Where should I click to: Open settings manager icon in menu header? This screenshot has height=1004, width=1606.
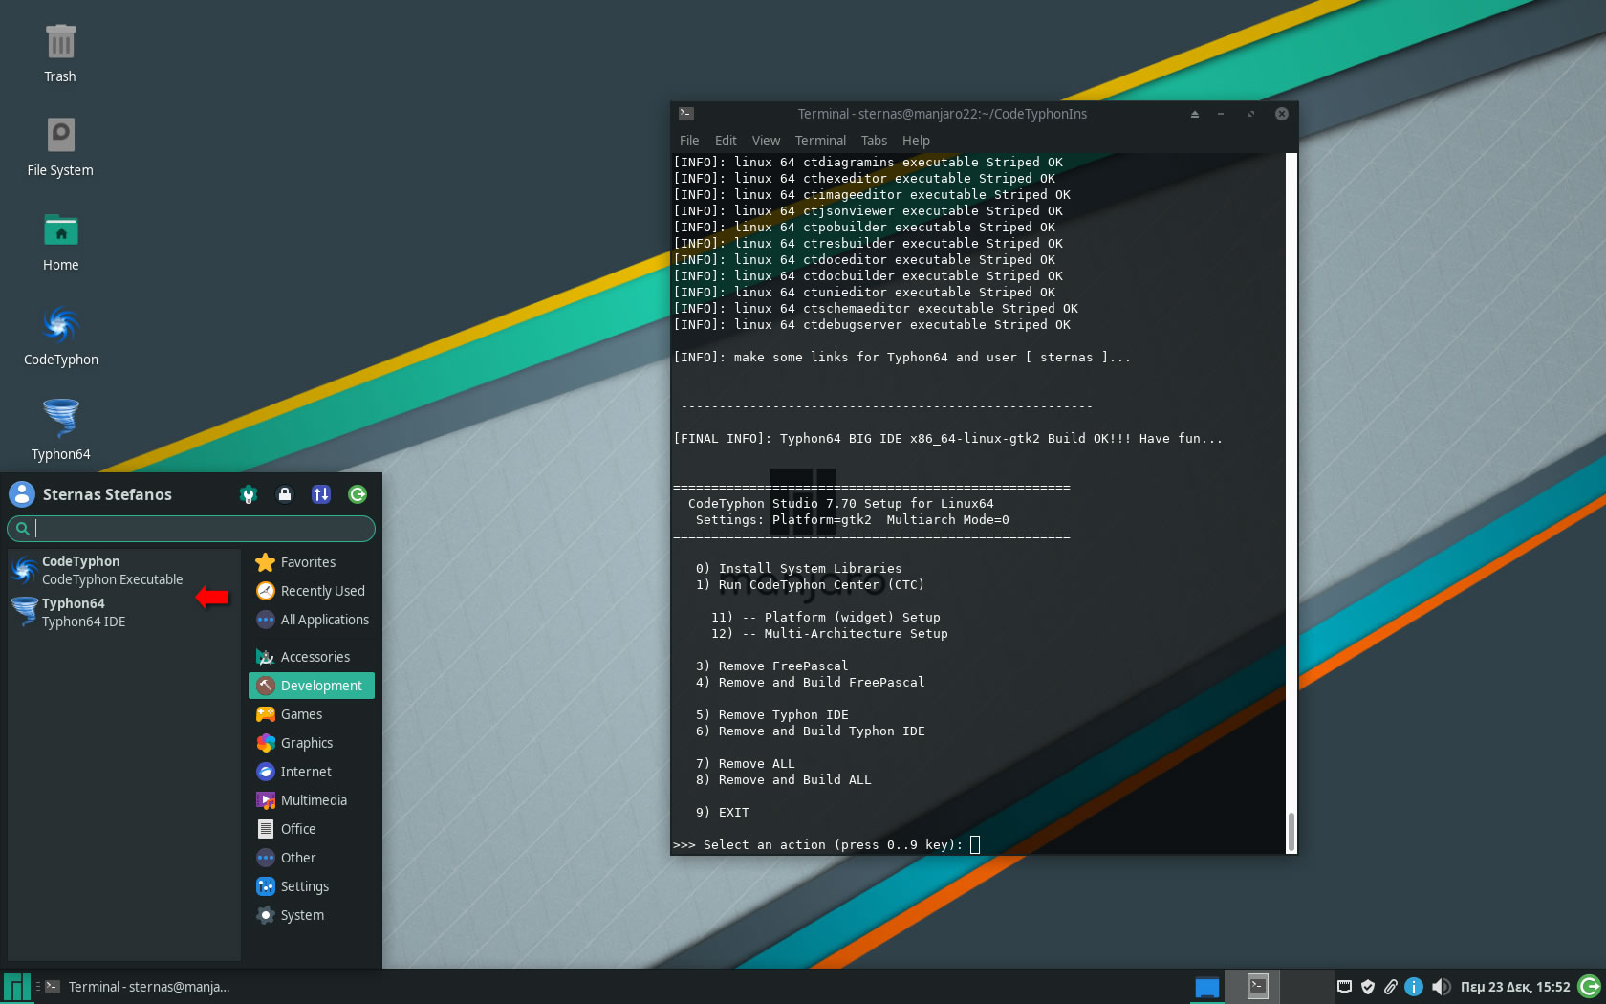249,494
